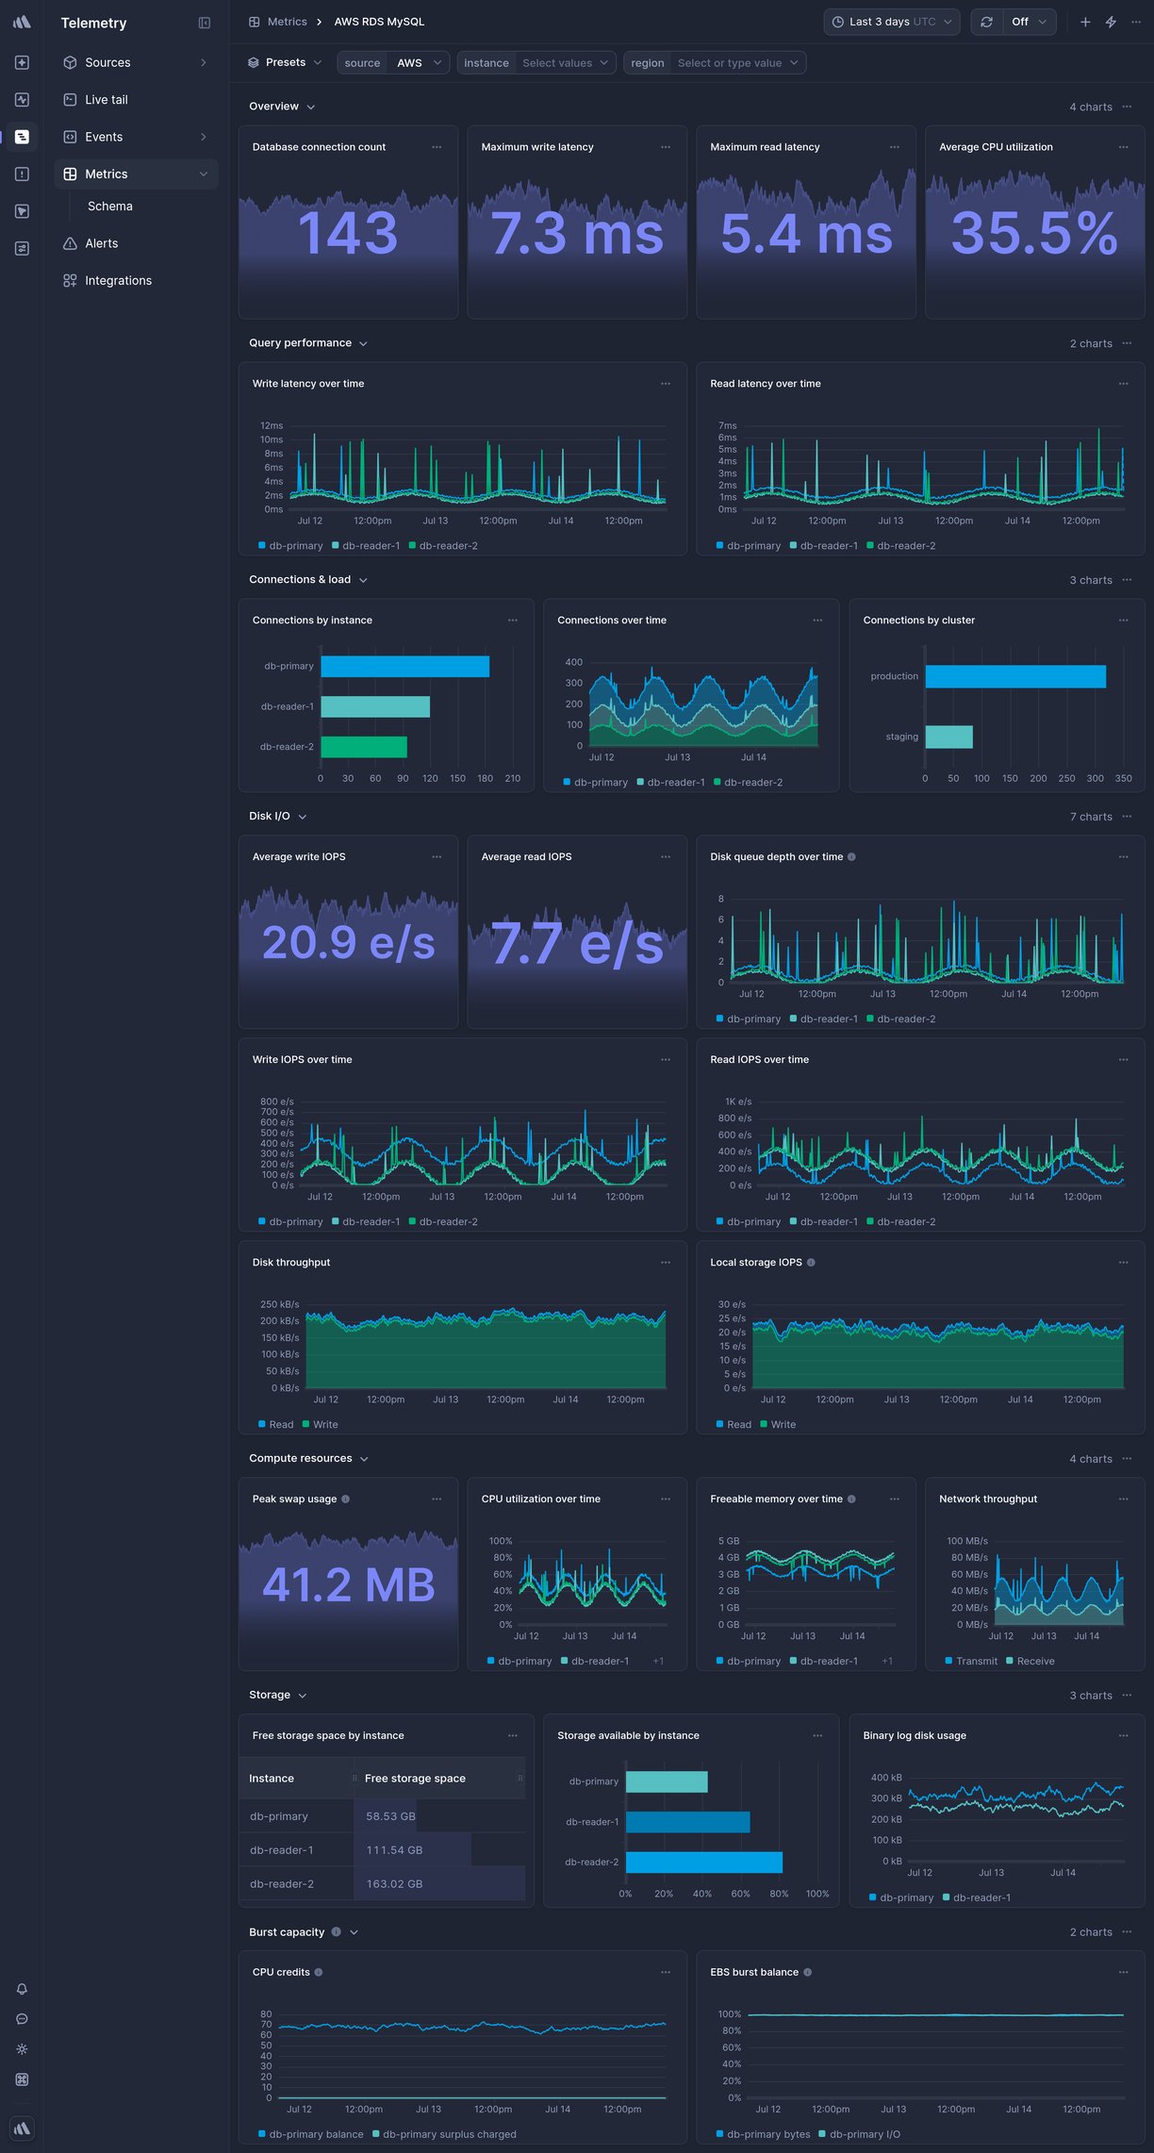
Task: Open Integrations in the sidebar
Action: pyautogui.click(x=136, y=281)
